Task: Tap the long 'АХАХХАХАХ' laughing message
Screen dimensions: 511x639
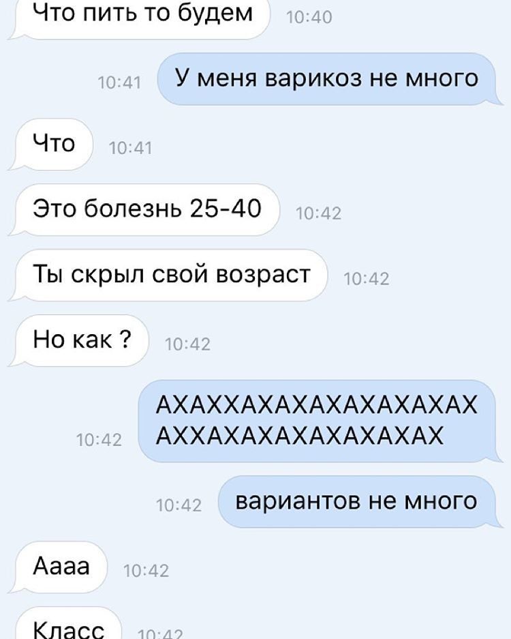Action: pyautogui.click(x=317, y=421)
